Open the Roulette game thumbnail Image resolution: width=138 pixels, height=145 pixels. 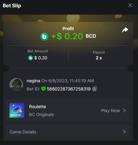coord(17,110)
